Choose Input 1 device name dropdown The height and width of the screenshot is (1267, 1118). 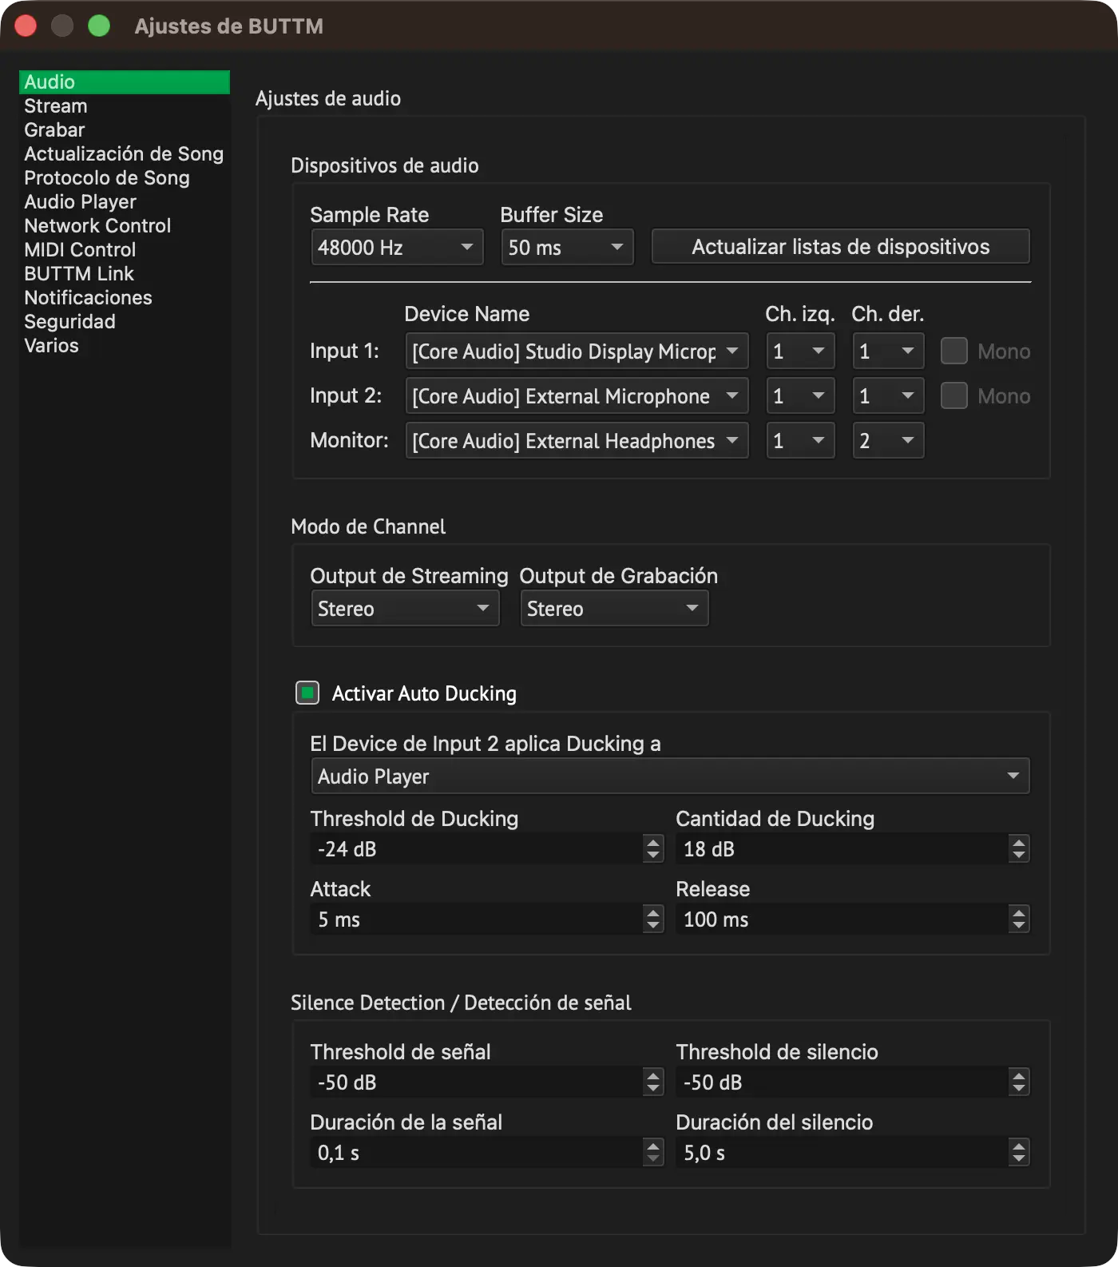pos(577,351)
